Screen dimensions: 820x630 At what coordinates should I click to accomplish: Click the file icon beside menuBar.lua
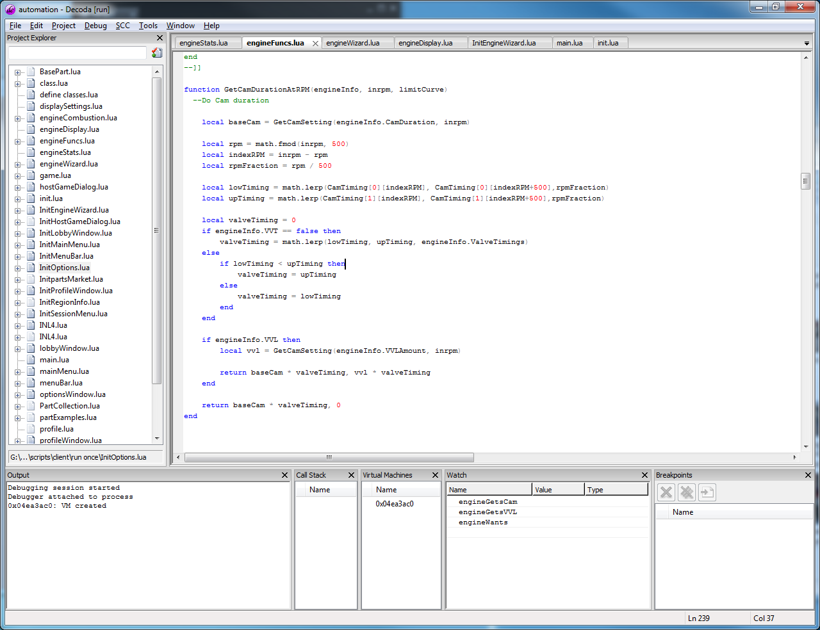point(31,383)
